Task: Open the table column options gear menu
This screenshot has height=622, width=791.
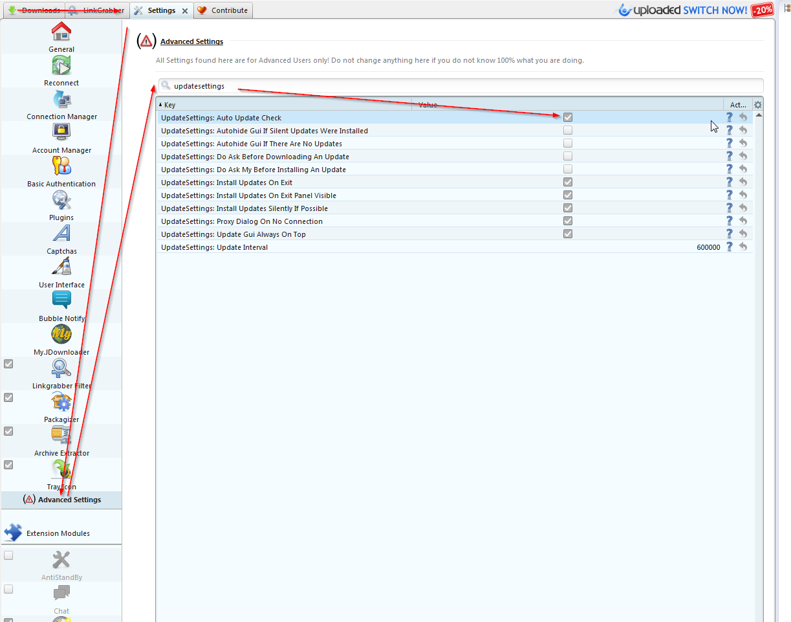Action: pos(757,104)
